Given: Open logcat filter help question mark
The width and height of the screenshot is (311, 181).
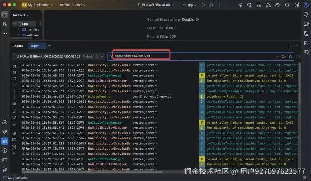Looking at the screenshot, I should [298, 56].
